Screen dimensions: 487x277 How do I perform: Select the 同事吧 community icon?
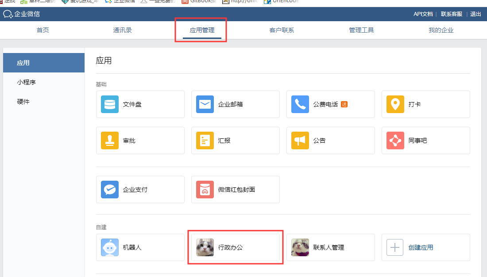(x=395, y=140)
